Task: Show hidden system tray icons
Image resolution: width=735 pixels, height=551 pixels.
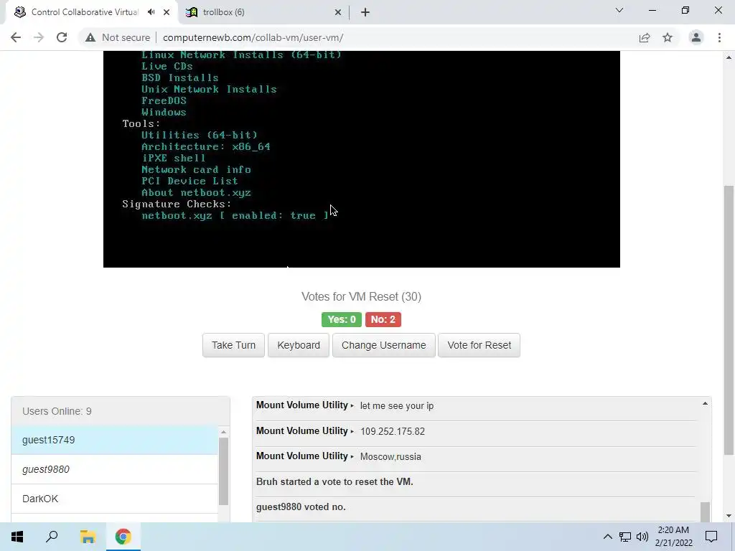Action: pyautogui.click(x=607, y=537)
